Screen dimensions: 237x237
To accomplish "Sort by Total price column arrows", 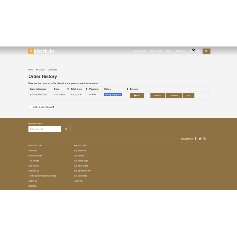I will click(x=87, y=89).
